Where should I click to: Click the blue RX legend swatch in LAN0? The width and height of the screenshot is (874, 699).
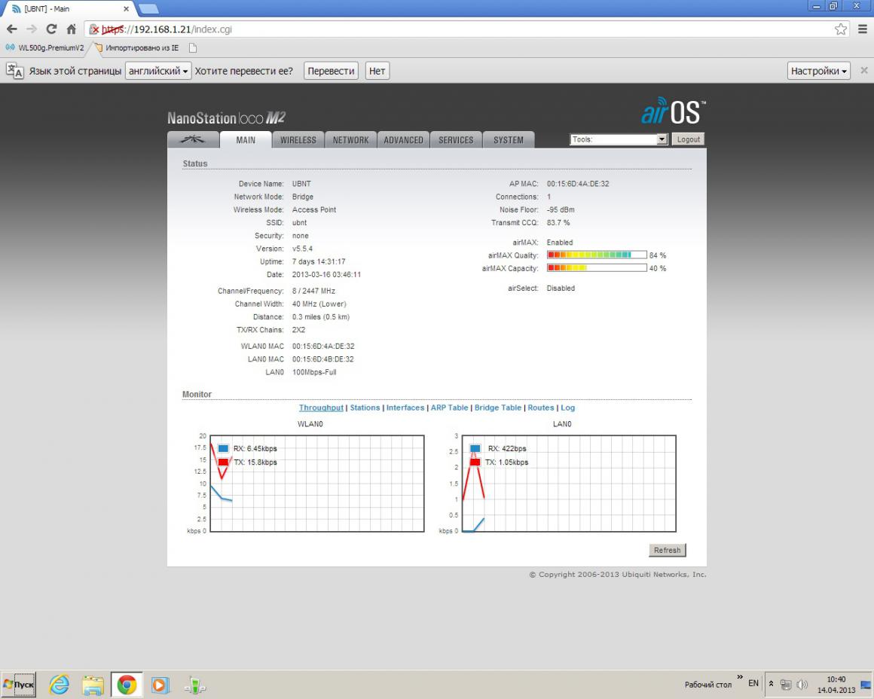coord(475,448)
